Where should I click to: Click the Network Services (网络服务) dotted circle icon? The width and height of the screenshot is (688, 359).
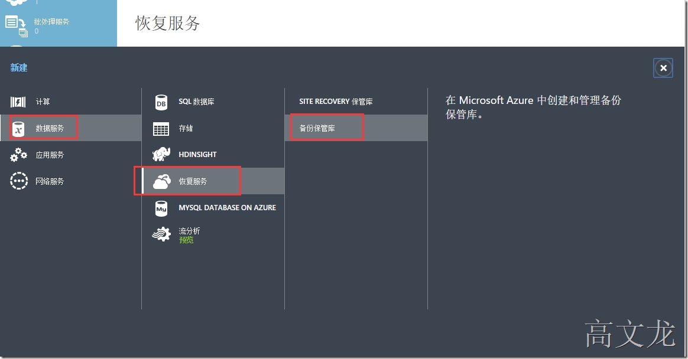(19, 181)
